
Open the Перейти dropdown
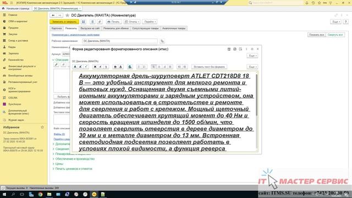(150, 22)
